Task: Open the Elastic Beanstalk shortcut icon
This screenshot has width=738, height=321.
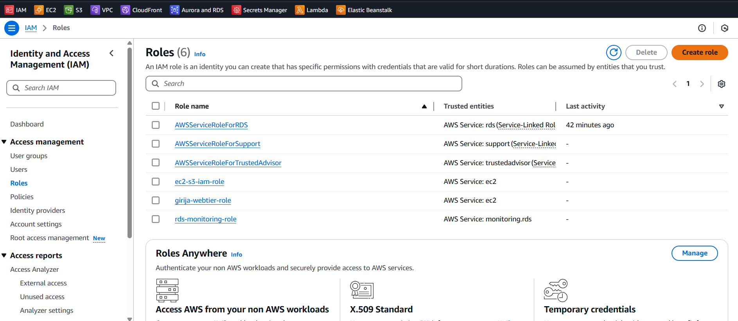Action: click(x=341, y=10)
